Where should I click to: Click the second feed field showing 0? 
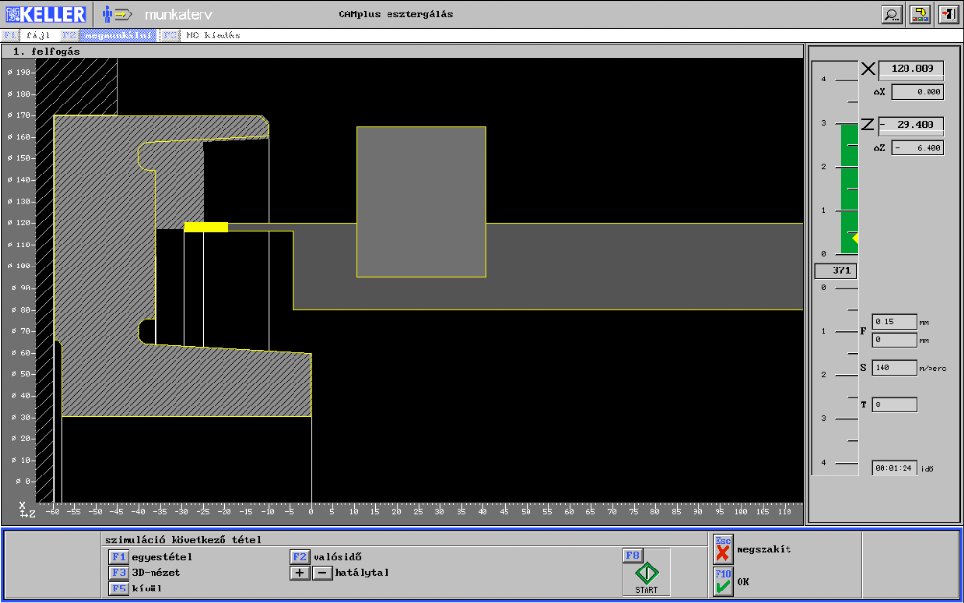894,340
